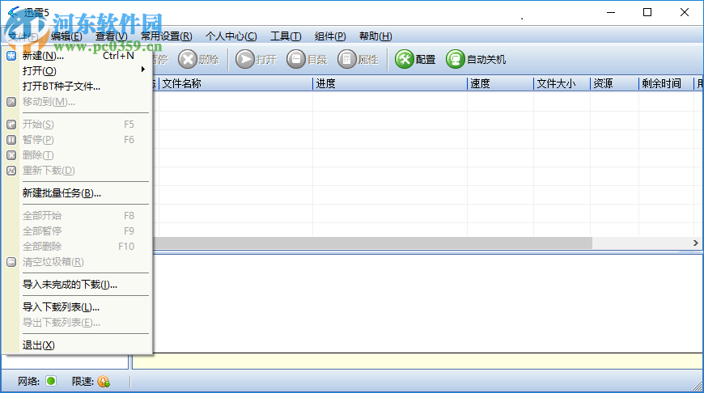Close the 迅雷5 window
Screen dimensions: 704x393
click(x=685, y=13)
